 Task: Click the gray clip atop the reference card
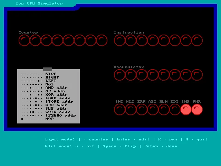48,70
